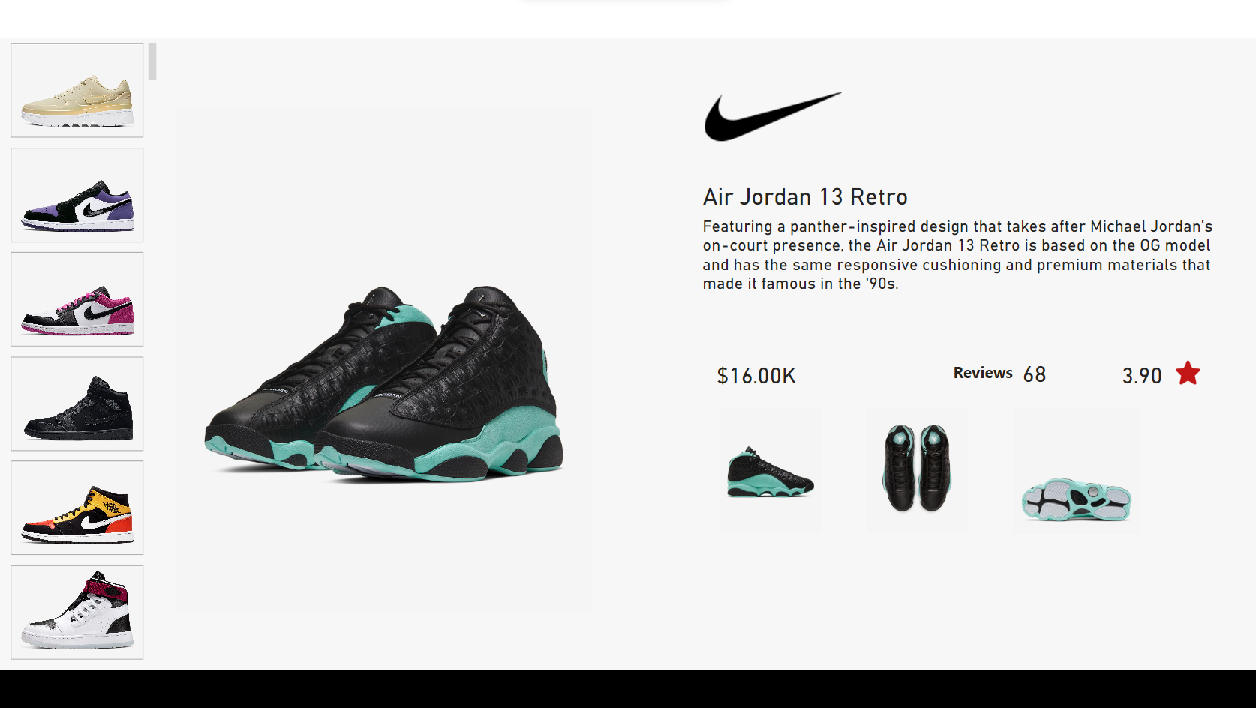Select the orange and yellow Jordan Mid thumbnail

77,508
